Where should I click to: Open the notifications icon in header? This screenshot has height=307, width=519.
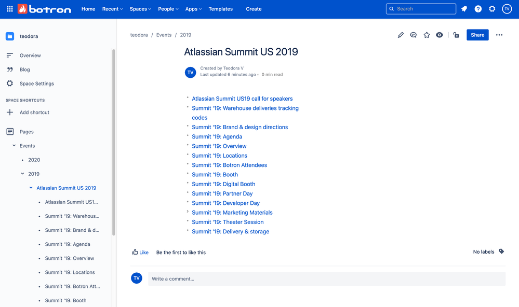(x=464, y=9)
